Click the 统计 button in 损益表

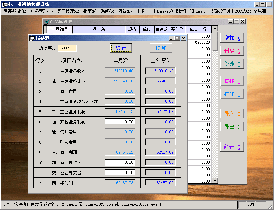coord(121,48)
